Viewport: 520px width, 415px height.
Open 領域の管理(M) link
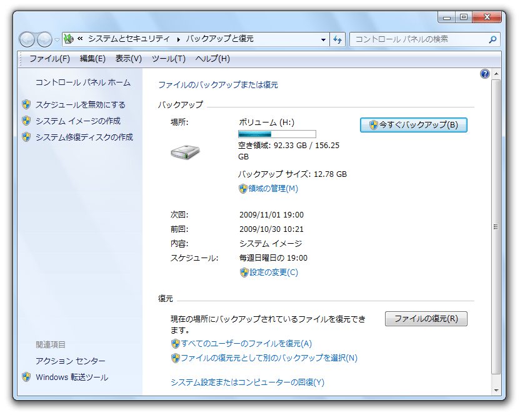(273, 188)
